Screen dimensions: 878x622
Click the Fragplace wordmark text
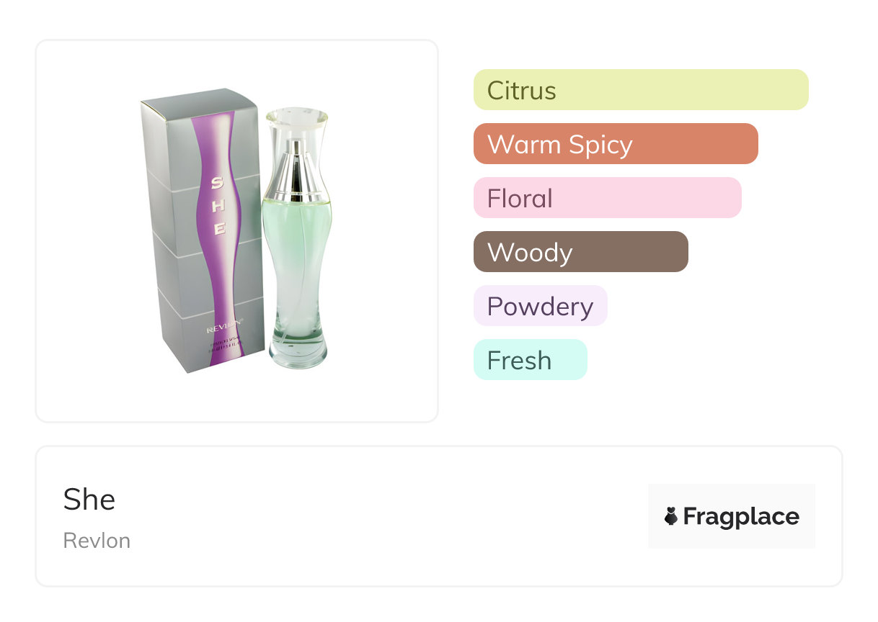click(x=741, y=516)
